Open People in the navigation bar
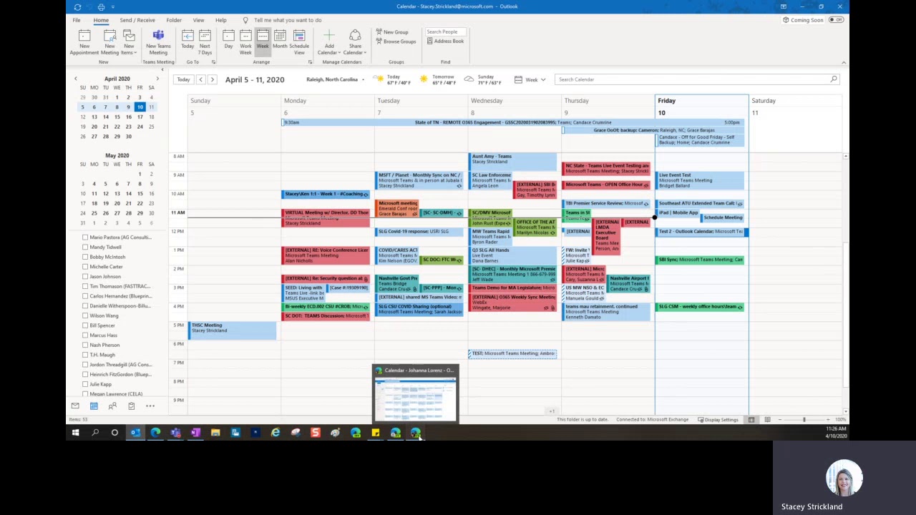The image size is (916, 515). [112, 406]
